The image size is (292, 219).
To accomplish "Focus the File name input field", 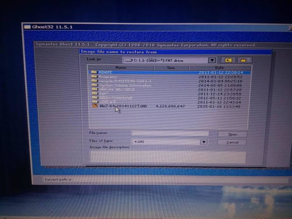I will (171, 133).
